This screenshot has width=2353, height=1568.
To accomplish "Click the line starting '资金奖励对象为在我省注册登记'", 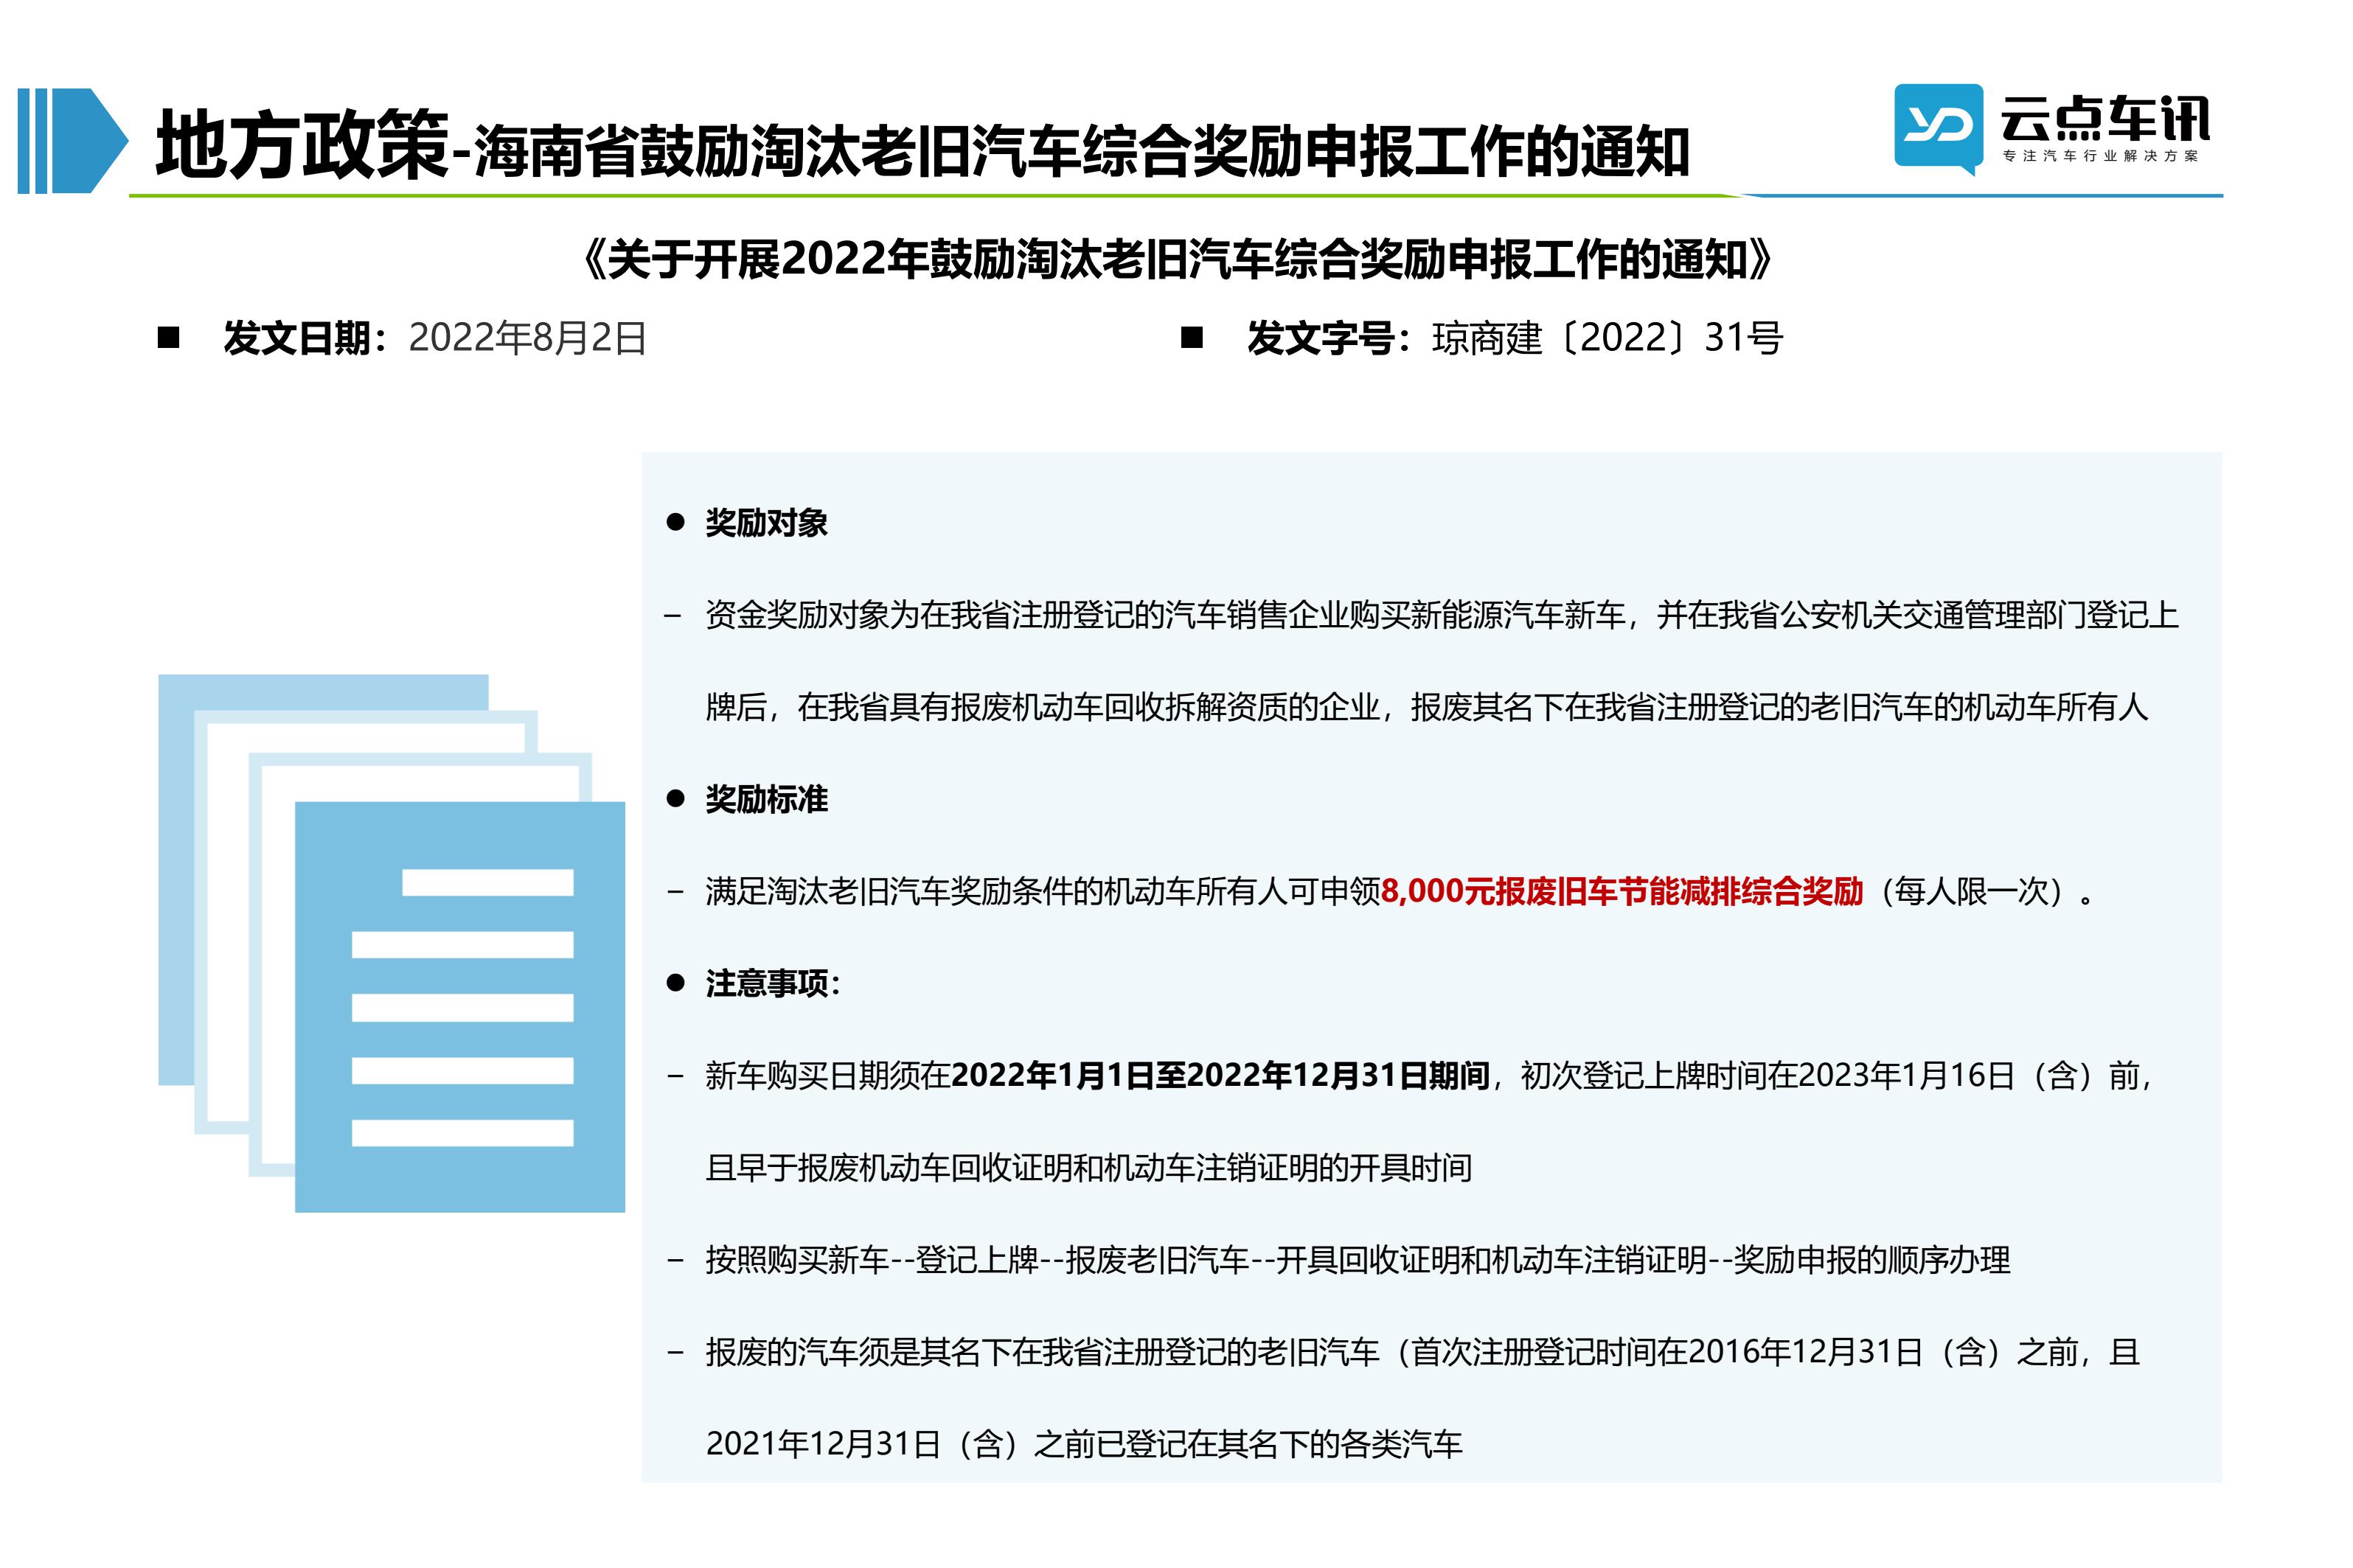I will click(x=1442, y=614).
